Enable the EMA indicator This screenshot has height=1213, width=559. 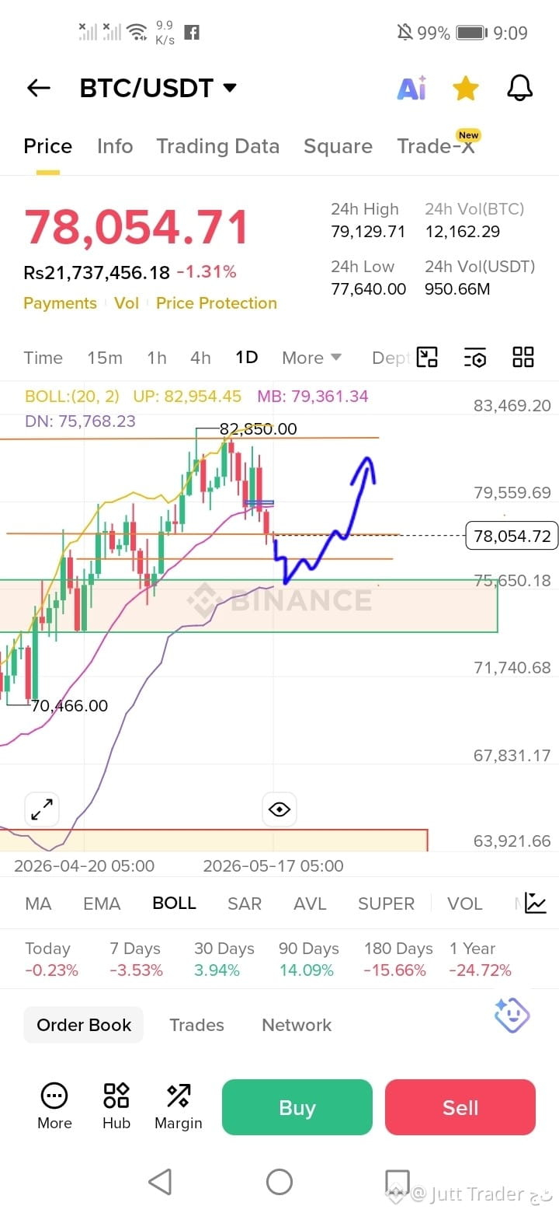coord(102,904)
